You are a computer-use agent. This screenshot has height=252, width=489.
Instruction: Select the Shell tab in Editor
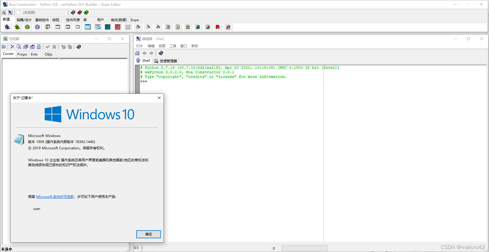pyautogui.click(x=143, y=61)
